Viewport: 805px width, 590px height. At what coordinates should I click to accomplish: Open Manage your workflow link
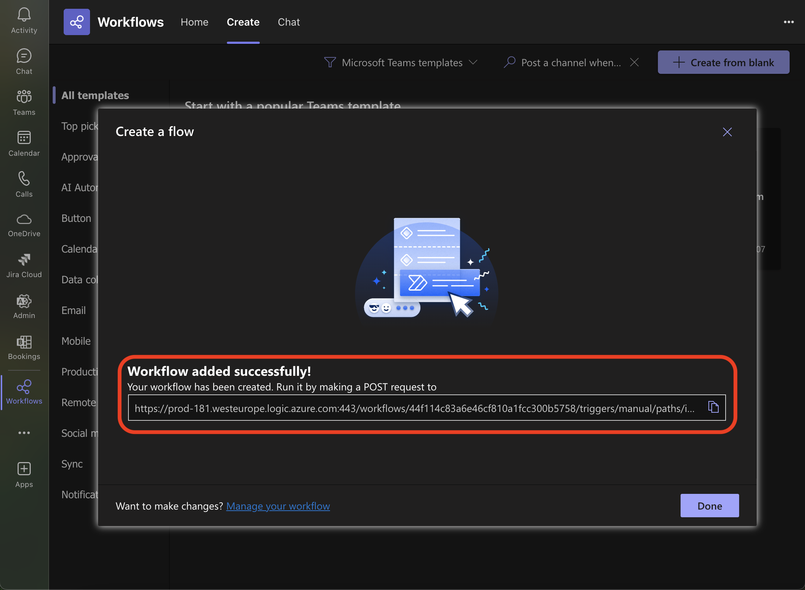click(278, 506)
